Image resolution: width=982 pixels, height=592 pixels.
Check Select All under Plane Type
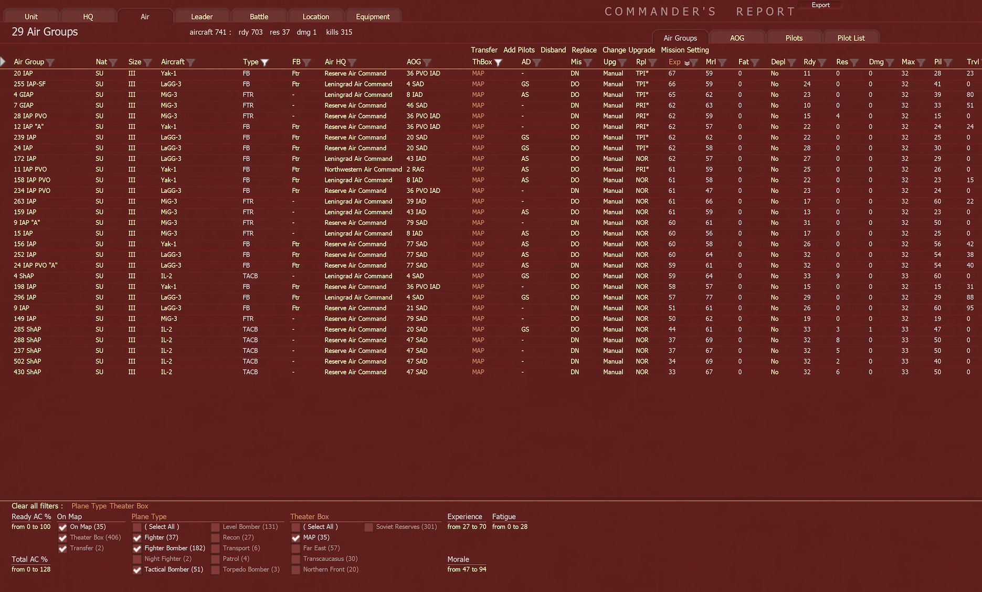tap(137, 527)
